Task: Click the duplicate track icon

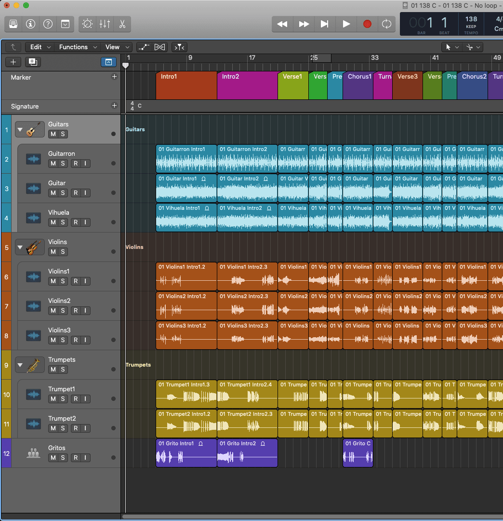Action: (x=33, y=62)
